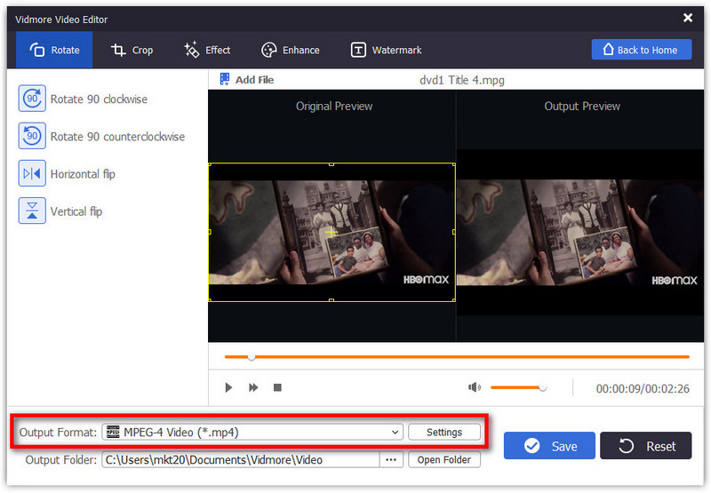Click the Original Preview video frame
The image size is (711, 493).
click(332, 232)
